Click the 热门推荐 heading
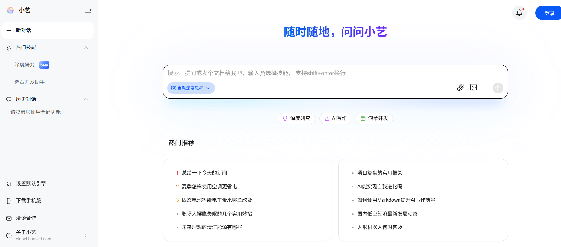 [181, 143]
